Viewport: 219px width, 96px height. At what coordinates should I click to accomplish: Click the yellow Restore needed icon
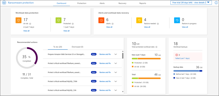[139, 20]
